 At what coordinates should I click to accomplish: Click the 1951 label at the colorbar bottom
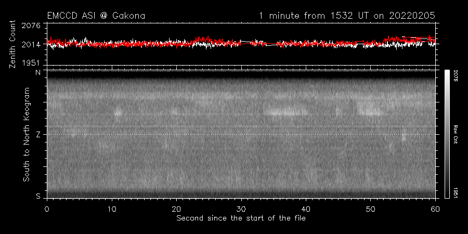click(x=457, y=192)
